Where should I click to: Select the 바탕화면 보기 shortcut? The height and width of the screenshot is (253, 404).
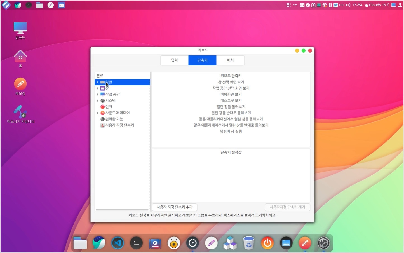click(x=231, y=94)
